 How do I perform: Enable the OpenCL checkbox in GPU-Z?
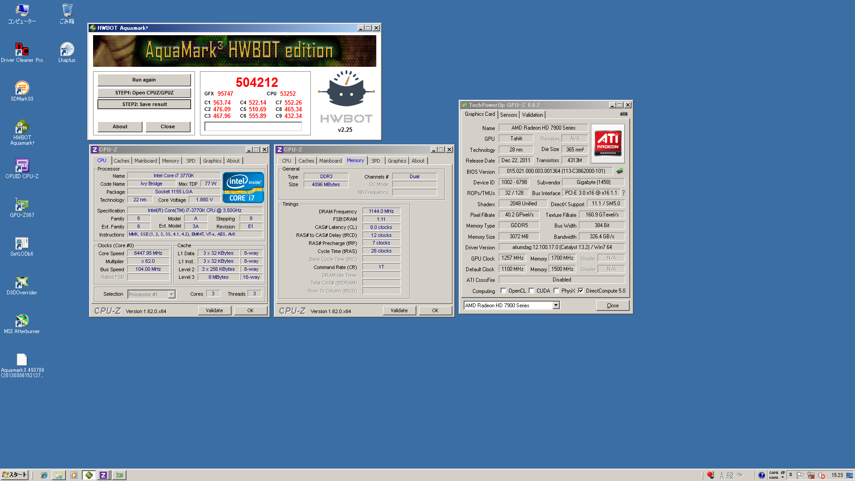pyautogui.click(x=503, y=291)
